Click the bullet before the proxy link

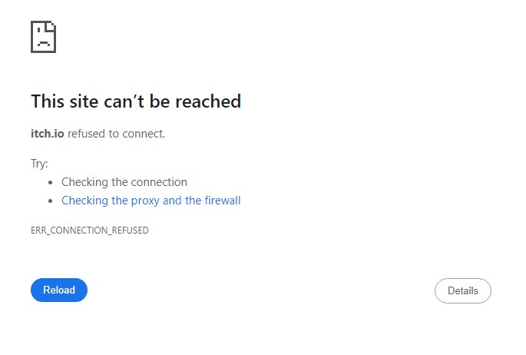(x=50, y=201)
